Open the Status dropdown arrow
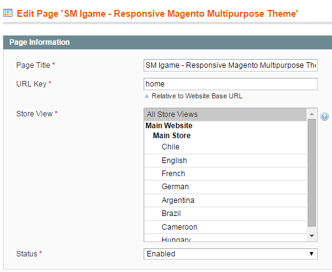Viewport: 332px width, 272px height. pos(311,254)
